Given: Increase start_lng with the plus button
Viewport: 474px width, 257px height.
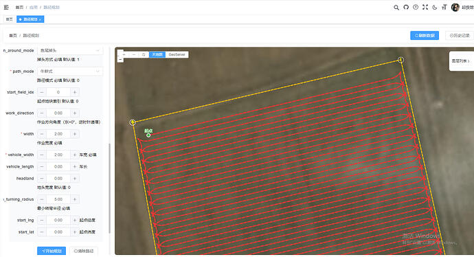Looking at the screenshot, I should (75, 220).
